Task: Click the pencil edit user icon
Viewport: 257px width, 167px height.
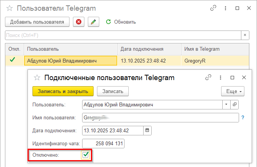Action: [x=93, y=22]
